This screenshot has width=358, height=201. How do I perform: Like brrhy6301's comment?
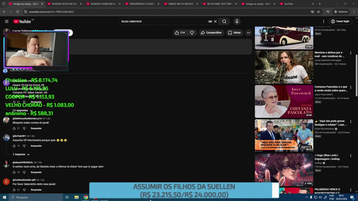[14, 146]
